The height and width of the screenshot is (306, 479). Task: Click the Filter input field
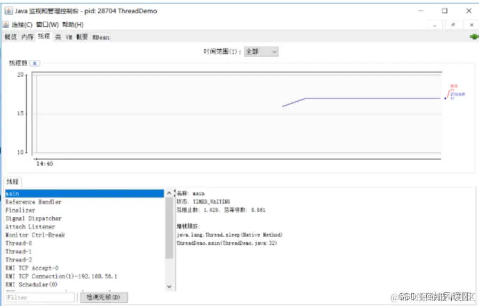pyautogui.click(x=41, y=297)
